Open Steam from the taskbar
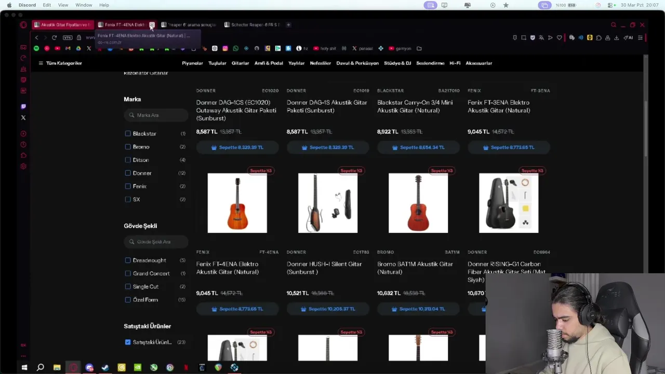The image size is (665, 374). (x=105, y=368)
